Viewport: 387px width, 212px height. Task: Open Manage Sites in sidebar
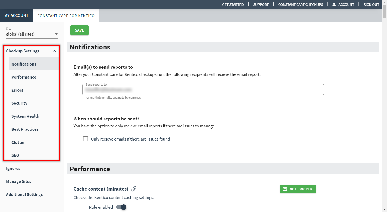pyautogui.click(x=18, y=181)
